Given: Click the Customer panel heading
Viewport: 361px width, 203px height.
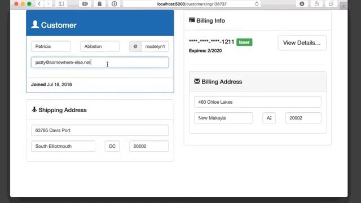Looking at the screenshot, I should 59,25.
